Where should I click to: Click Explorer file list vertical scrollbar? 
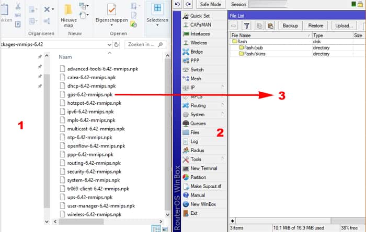[x=167, y=134]
